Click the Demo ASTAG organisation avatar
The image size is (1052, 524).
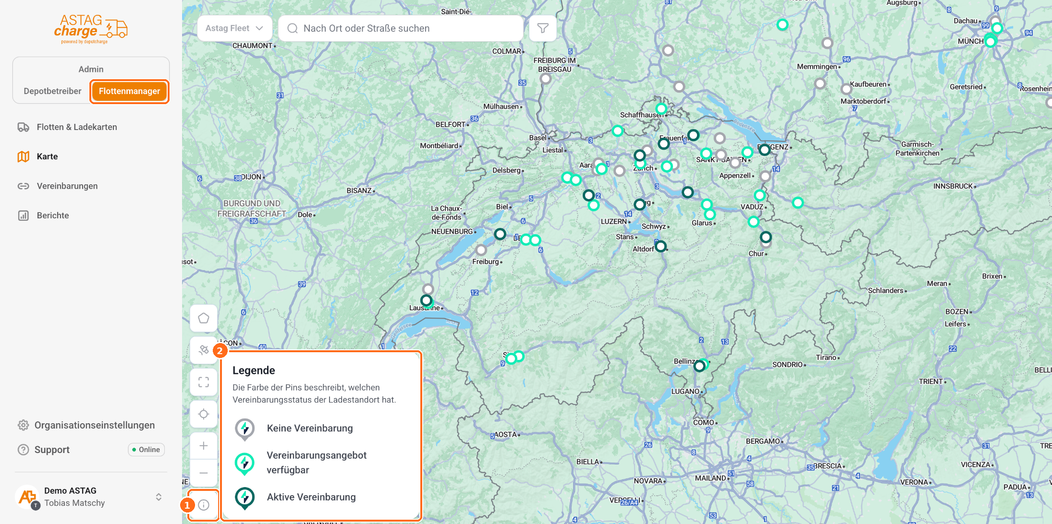28,497
